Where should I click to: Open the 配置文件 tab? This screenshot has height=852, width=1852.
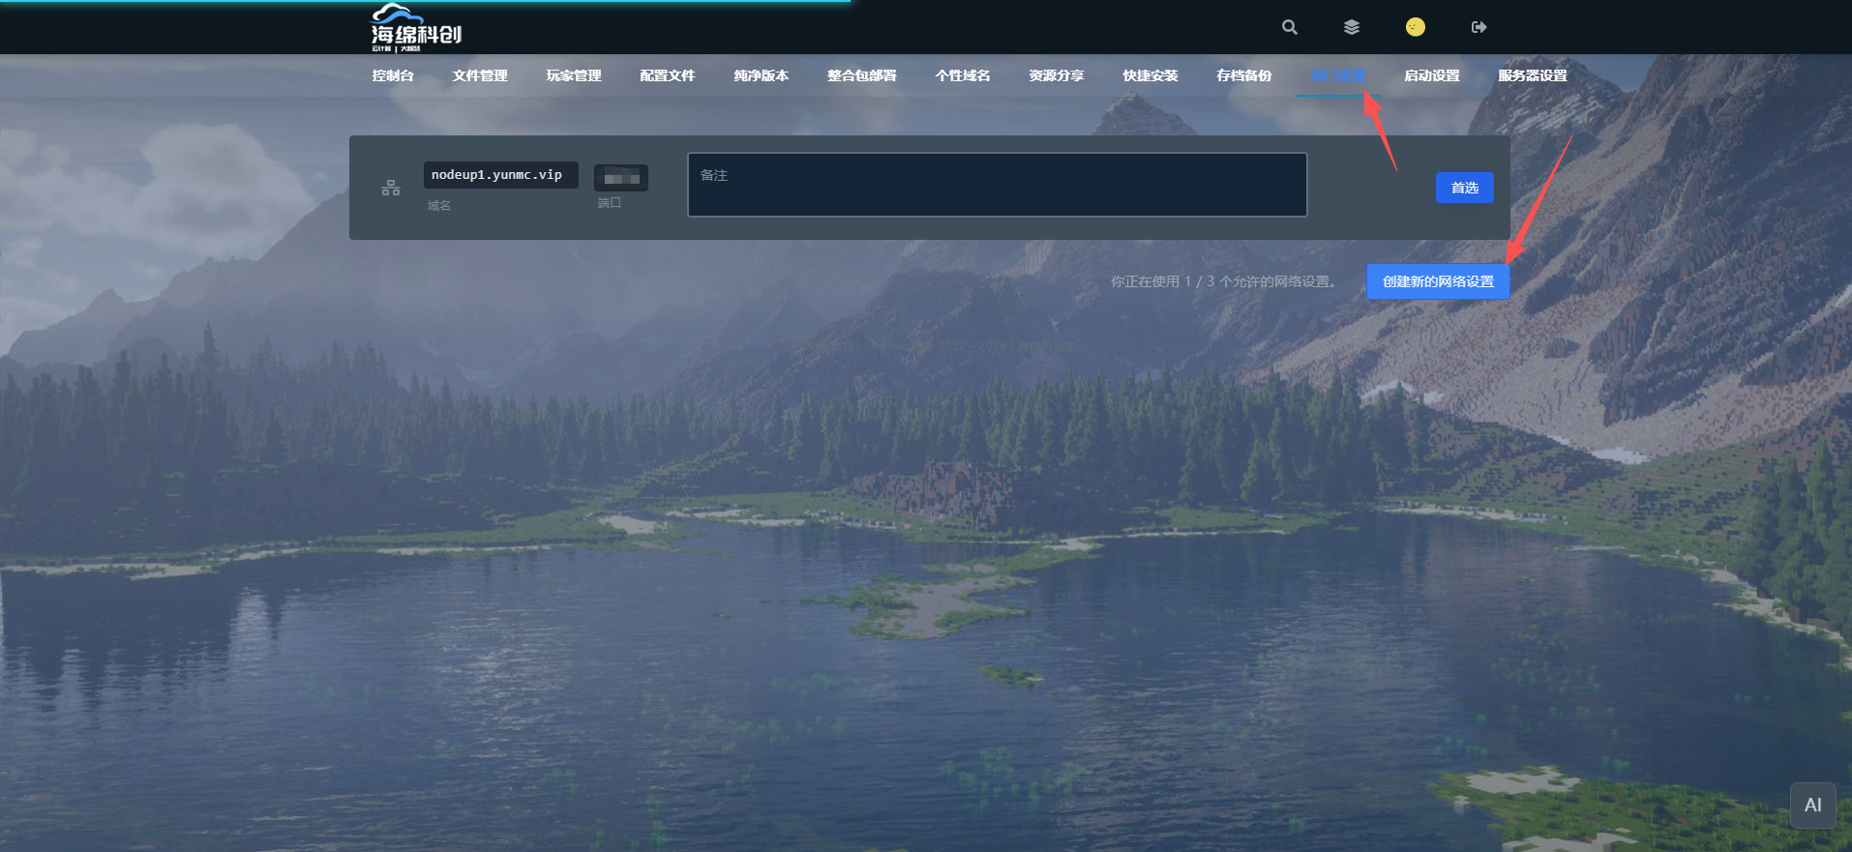(x=668, y=75)
